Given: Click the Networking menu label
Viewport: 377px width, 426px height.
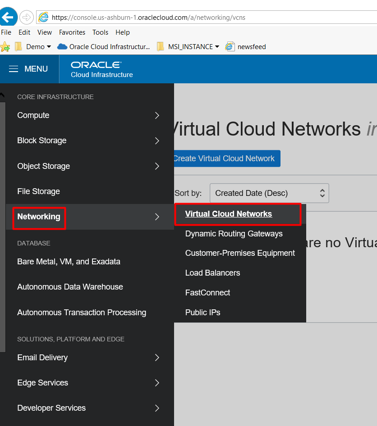Looking at the screenshot, I should tap(39, 217).
